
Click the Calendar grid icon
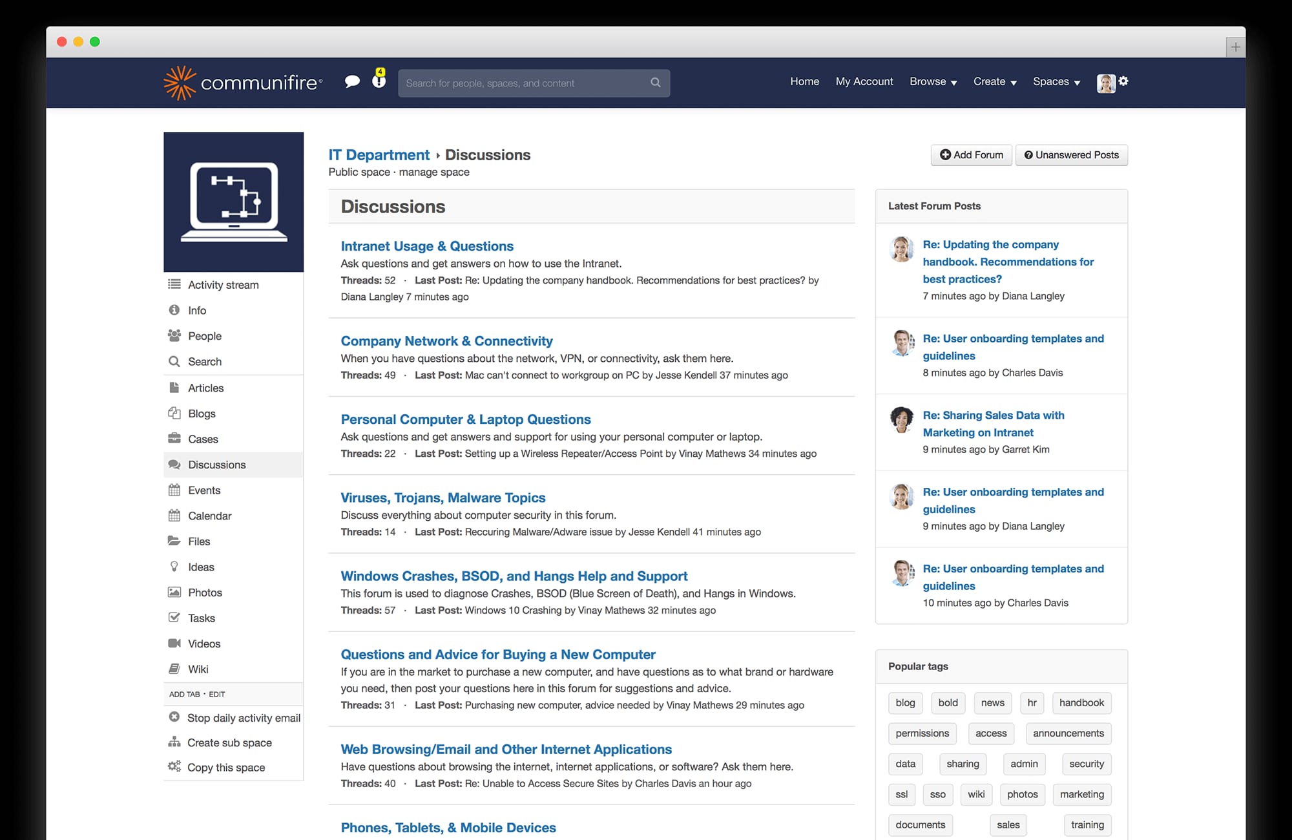[x=174, y=516]
